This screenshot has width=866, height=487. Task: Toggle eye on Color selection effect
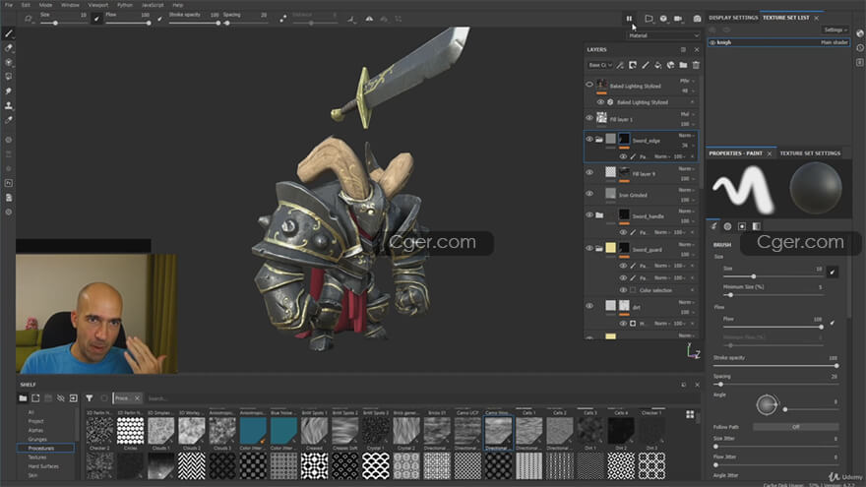pos(623,290)
